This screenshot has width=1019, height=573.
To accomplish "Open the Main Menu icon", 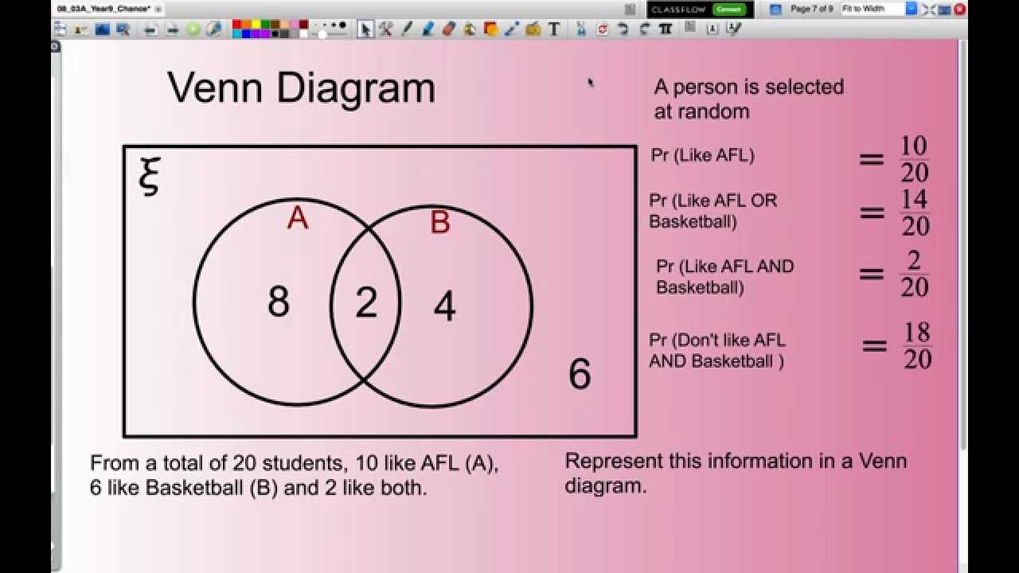I will coord(61,29).
